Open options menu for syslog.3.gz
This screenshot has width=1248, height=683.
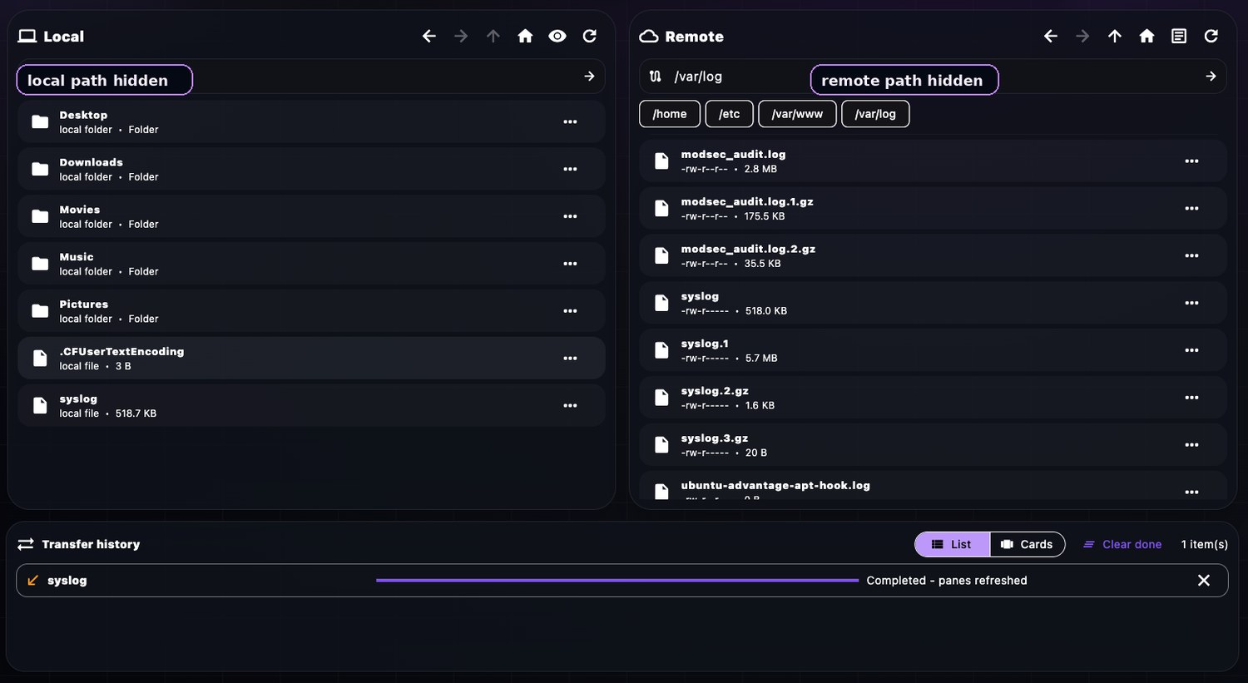[1191, 445]
